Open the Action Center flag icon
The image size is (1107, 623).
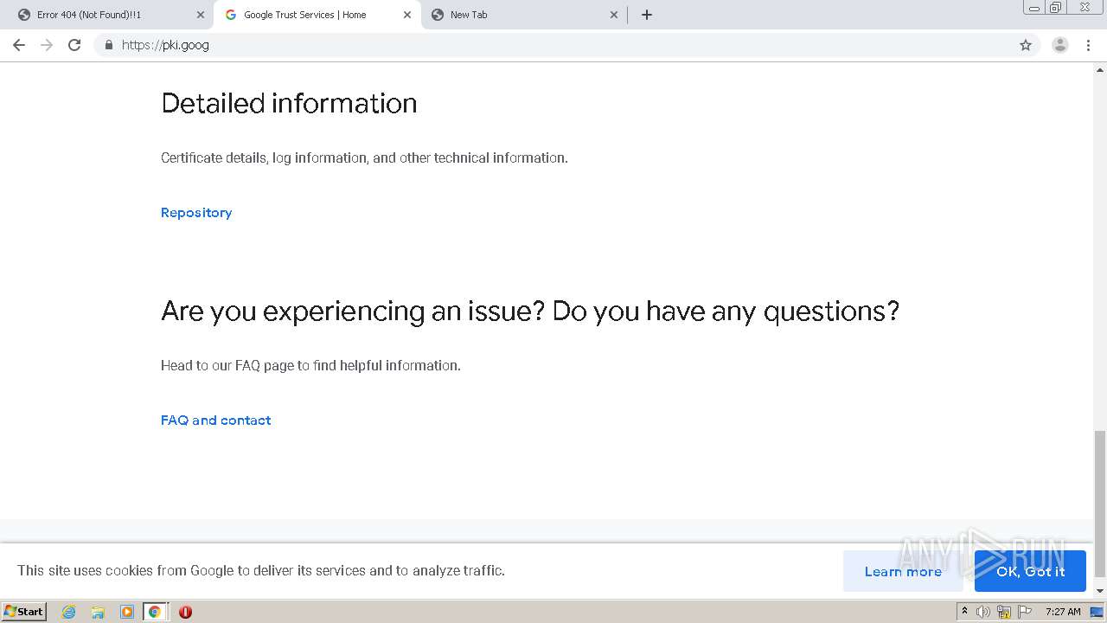(1025, 612)
